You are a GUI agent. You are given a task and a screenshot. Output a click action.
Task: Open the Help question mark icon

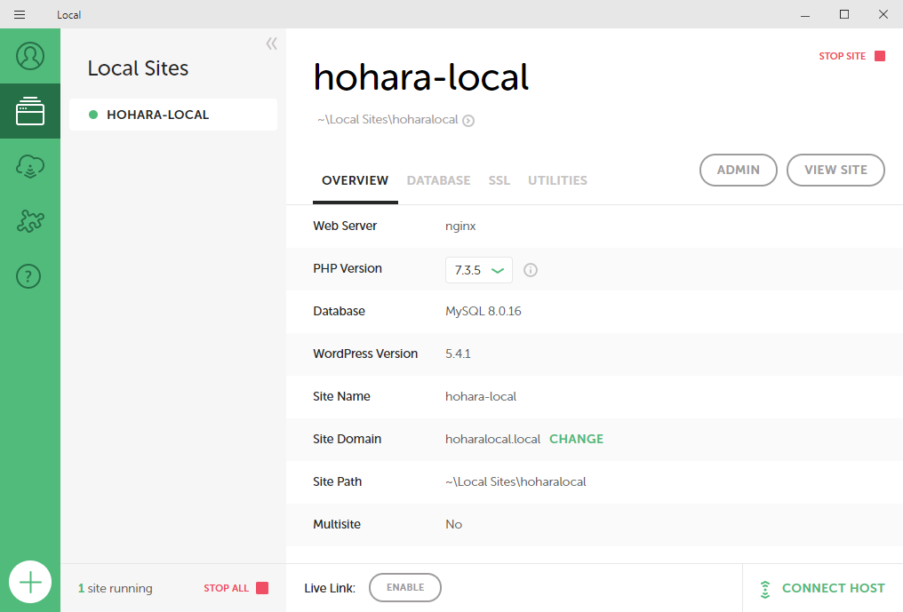(x=30, y=276)
